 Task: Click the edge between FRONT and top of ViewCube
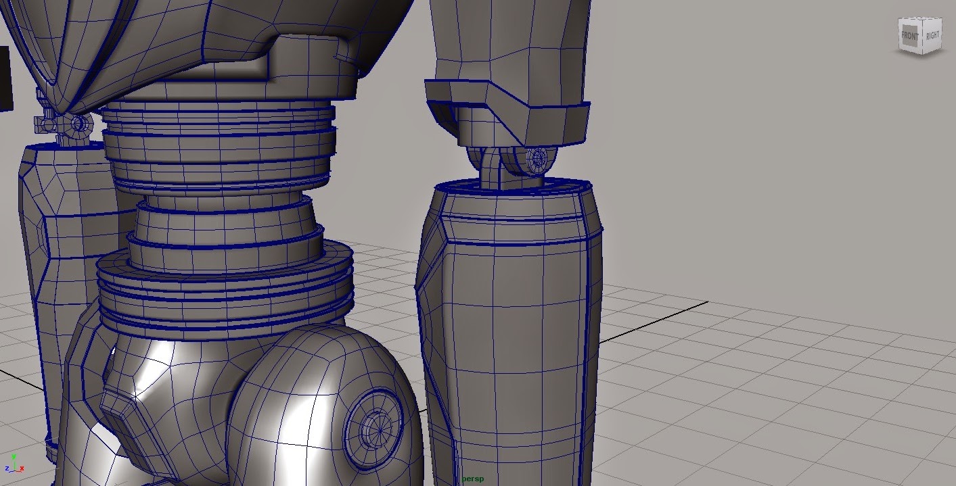pos(909,19)
